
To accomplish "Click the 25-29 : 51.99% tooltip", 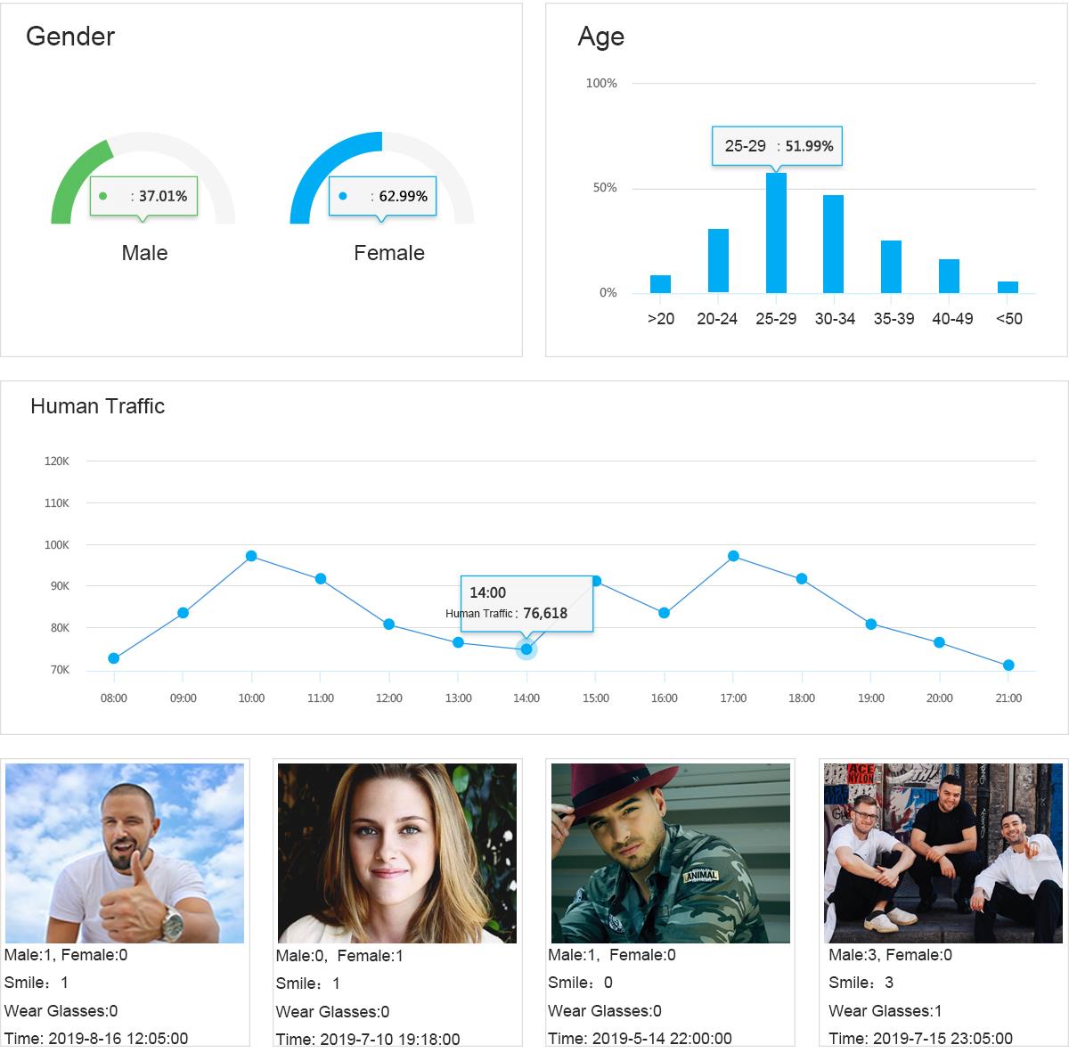I will [x=777, y=146].
